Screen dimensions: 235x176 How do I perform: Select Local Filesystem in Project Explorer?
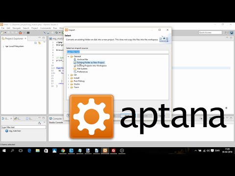(16, 46)
